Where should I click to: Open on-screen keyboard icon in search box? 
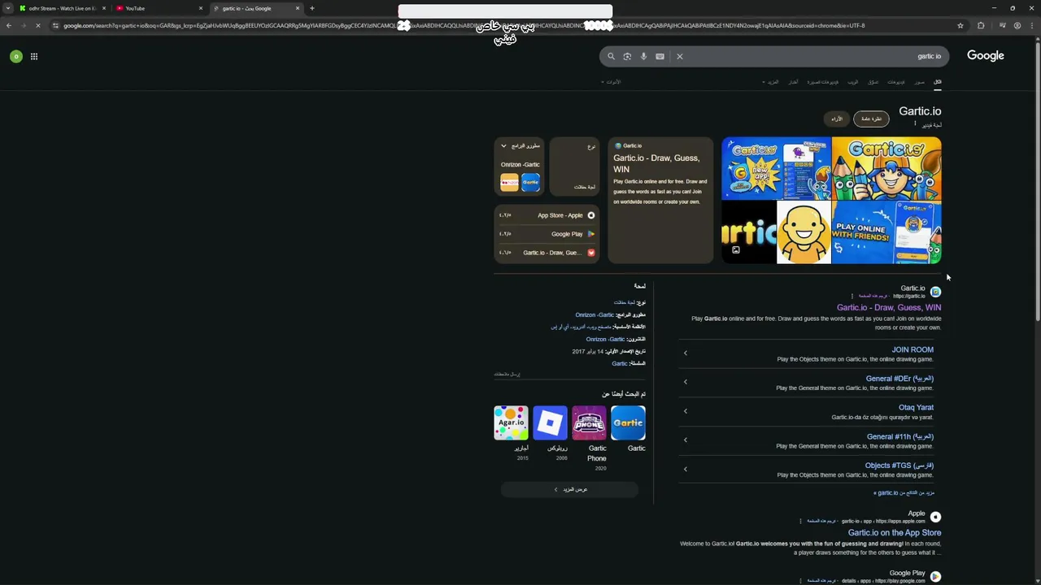coord(660,56)
